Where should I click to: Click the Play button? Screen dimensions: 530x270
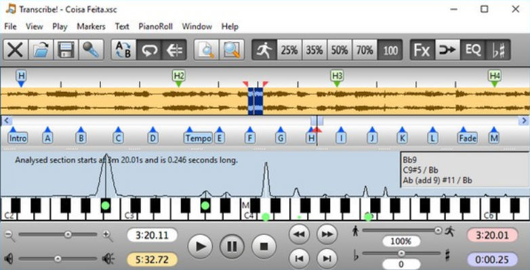200,246
